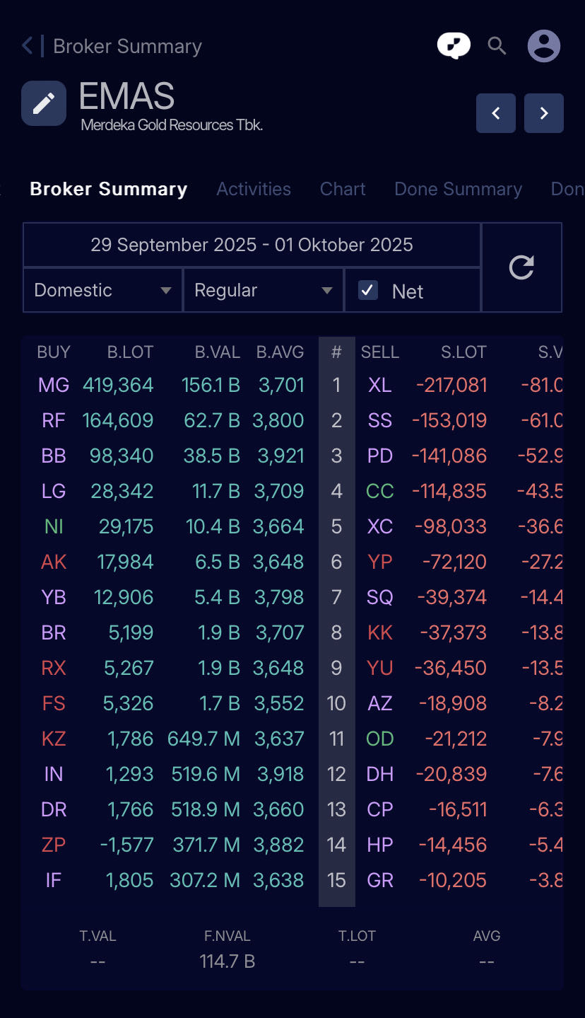Sort by the S.LOT column header
Image resolution: width=585 pixels, height=1018 pixels.
click(x=463, y=352)
